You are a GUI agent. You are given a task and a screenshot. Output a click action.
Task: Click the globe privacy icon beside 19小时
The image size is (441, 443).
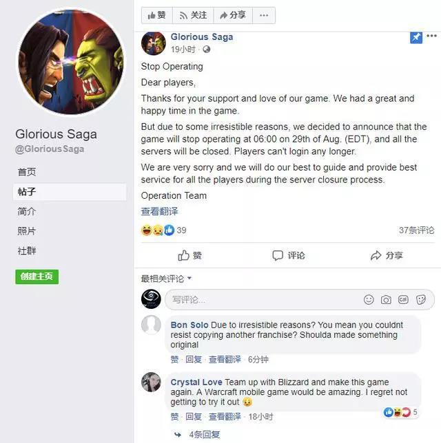[x=206, y=50]
